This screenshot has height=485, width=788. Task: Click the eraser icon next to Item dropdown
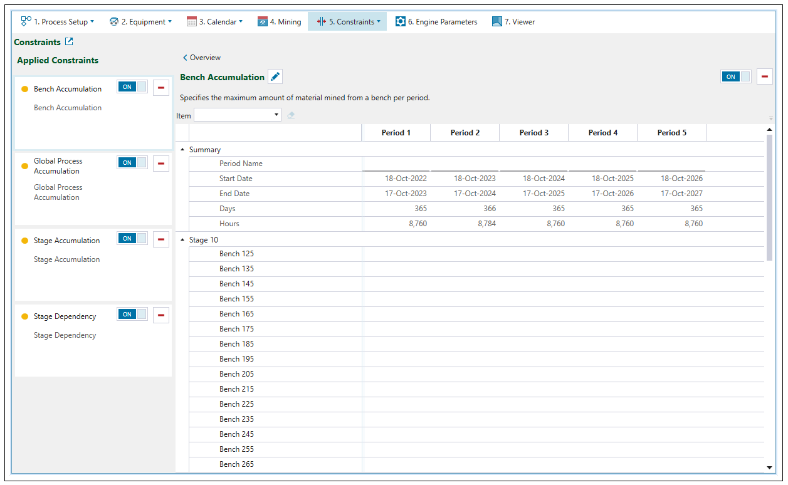click(x=291, y=115)
